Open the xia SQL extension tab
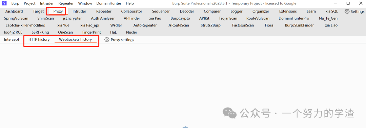This screenshot has height=128, width=366. click(332, 11)
